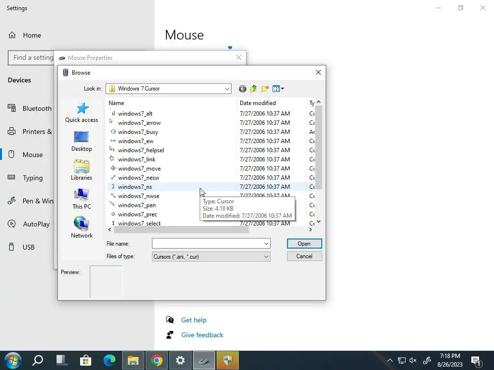
Task: Select the windows7_helpsel cursor file
Action: pyautogui.click(x=141, y=150)
